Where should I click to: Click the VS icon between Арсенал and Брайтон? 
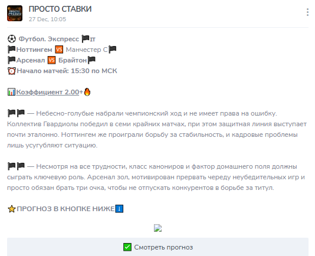[x=52, y=60]
